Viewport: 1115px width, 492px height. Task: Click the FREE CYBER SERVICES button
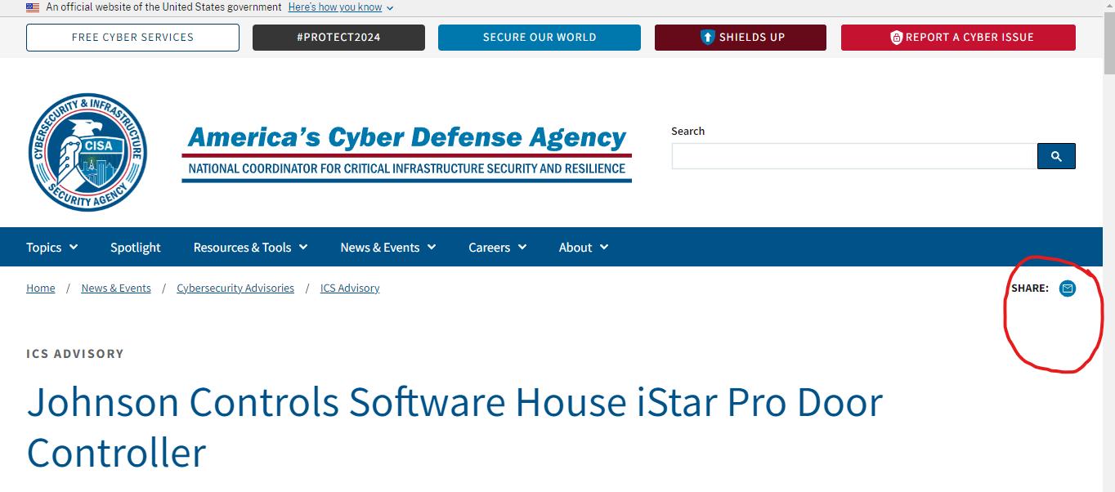[132, 37]
